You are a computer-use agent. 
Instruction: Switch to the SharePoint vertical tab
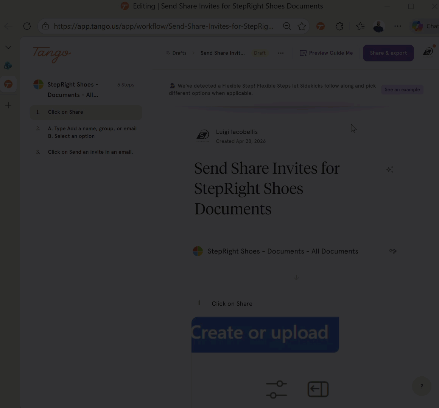coord(8,66)
